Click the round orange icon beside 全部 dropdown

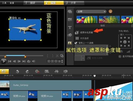tap(110, 11)
